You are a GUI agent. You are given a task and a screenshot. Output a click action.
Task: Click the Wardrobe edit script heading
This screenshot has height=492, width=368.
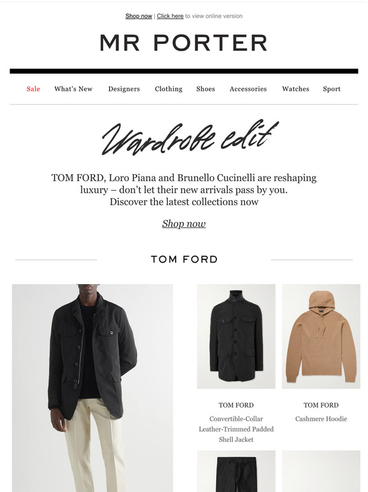190,137
